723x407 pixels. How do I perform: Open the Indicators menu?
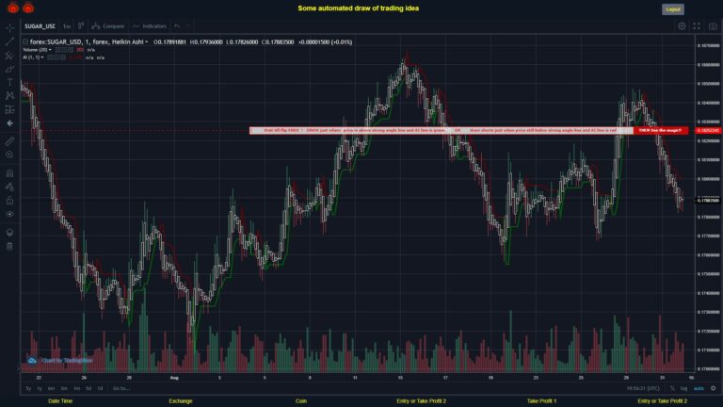click(x=150, y=26)
